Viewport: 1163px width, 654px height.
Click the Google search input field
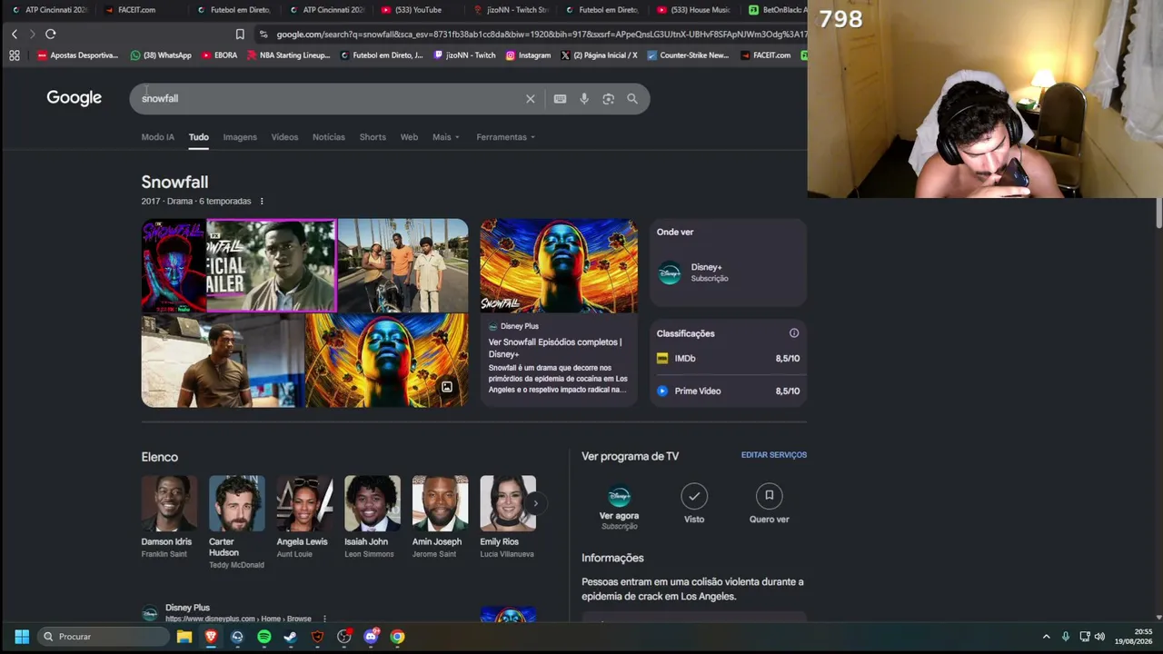327,99
